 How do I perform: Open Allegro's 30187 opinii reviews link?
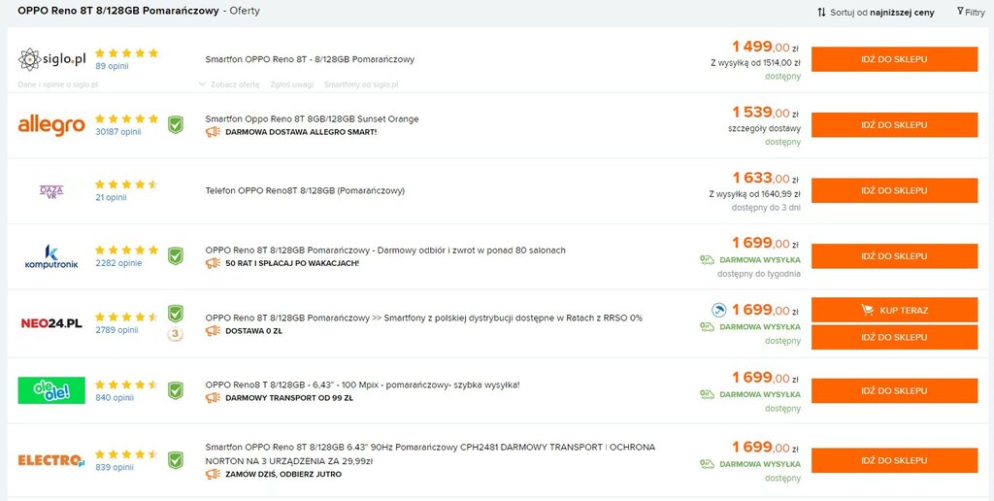[117, 132]
